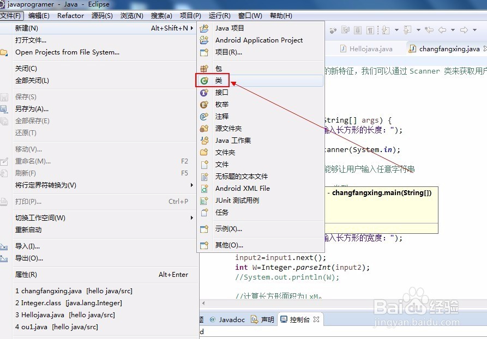487x339 pixels.
Task: Open the next annotation dropdown arrow in the toolbar
Action: [x=396, y=30]
